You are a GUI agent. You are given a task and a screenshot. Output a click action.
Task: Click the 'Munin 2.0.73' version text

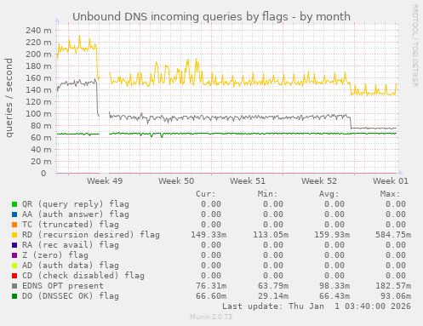[211, 317]
